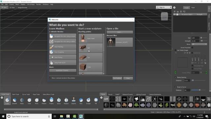The height and width of the screenshot is (119, 211).
Task: Collapse the stamp tray arrow
Action: pos(101,98)
